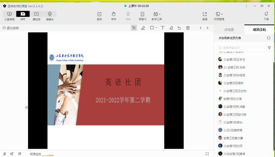Screen dimensions: 275x157
Task: Switch to the 成员(16) tab
Action: (259, 30)
